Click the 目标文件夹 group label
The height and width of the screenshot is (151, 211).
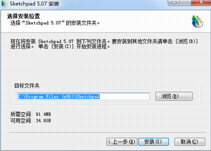coord(27,85)
